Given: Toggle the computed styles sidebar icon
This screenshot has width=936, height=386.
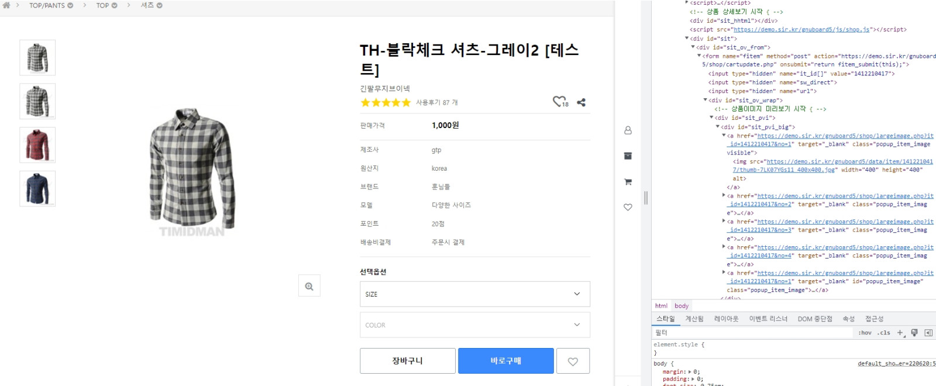Looking at the screenshot, I should pos(928,333).
